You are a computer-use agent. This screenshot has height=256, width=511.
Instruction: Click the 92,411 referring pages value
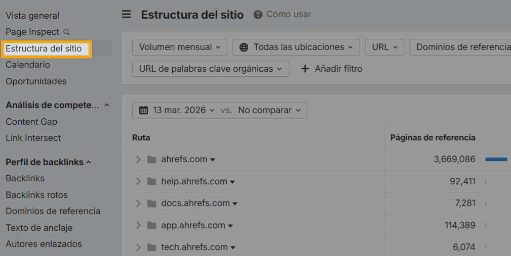(x=462, y=181)
